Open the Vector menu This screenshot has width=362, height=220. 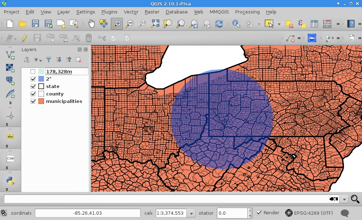tap(131, 12)
